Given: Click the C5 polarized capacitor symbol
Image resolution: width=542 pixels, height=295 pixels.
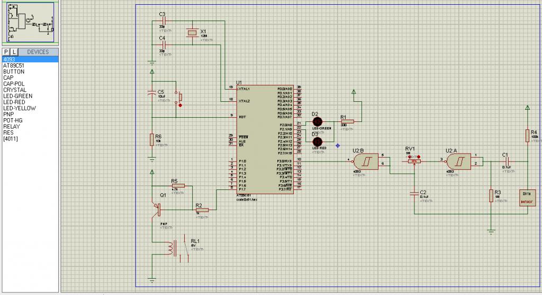Looking at the screenshot, I should (x=152, y=93).
